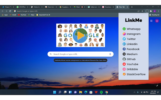Open the volume control in system tray
161x100 pixels.
click(144, 92)
